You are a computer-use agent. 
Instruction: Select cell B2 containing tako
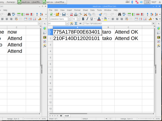click(x=108, y=38)
